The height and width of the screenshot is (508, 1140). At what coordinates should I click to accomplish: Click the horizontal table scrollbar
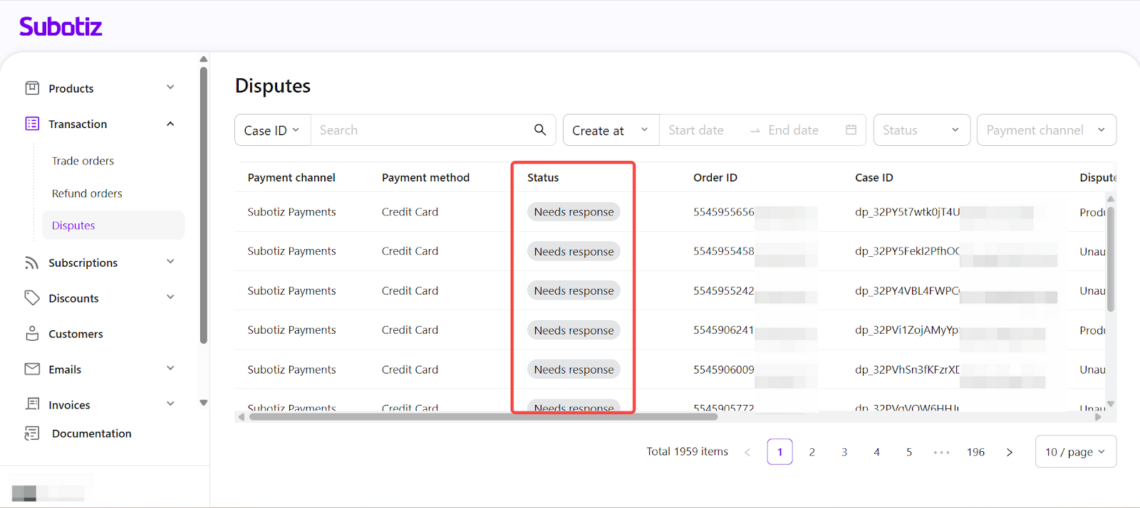coord(483,417)
